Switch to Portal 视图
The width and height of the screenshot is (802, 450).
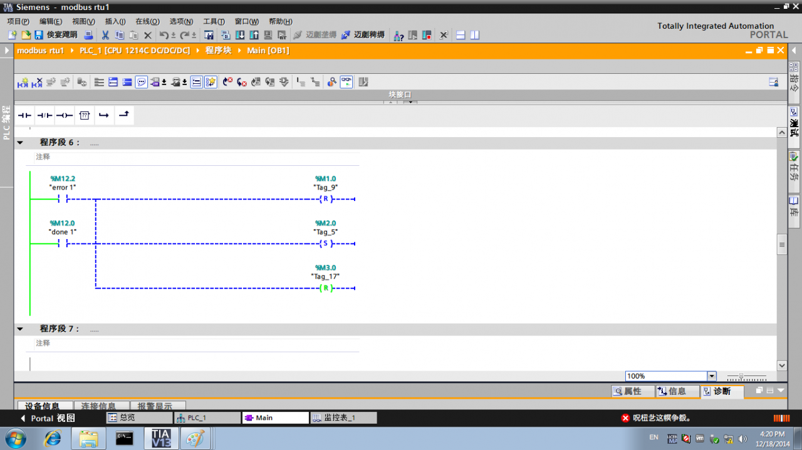tap(48, 418)
